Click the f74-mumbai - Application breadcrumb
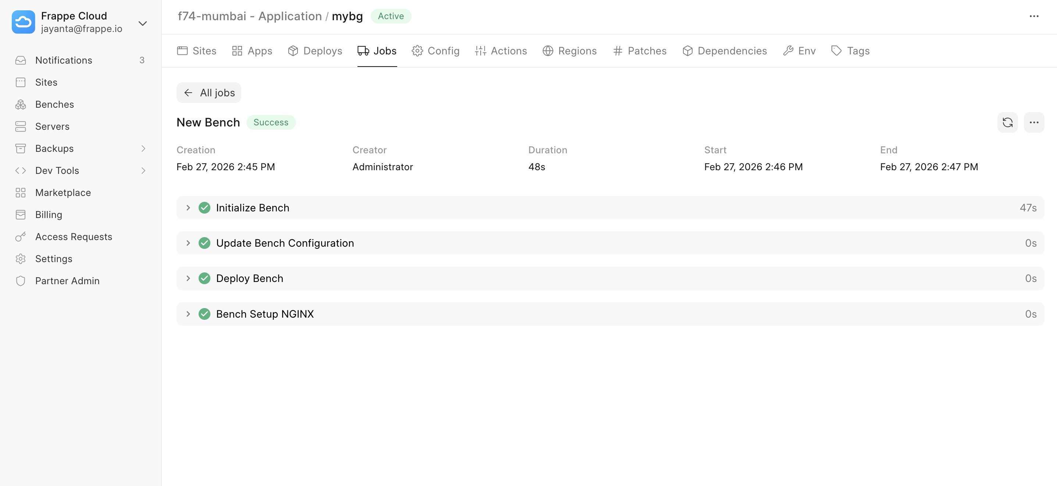Screen dimensions: 1057x486 click(x=249, y=17)
